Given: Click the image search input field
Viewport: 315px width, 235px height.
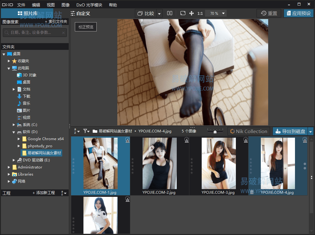Looking at the screenshot, I should pos(34,32).
